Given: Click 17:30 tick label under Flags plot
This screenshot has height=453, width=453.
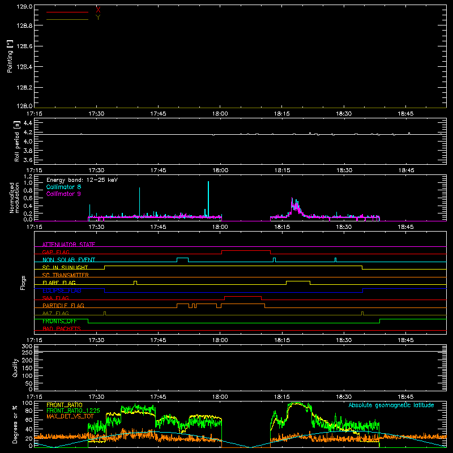Looking at the screenshot, I should [96, 340].
